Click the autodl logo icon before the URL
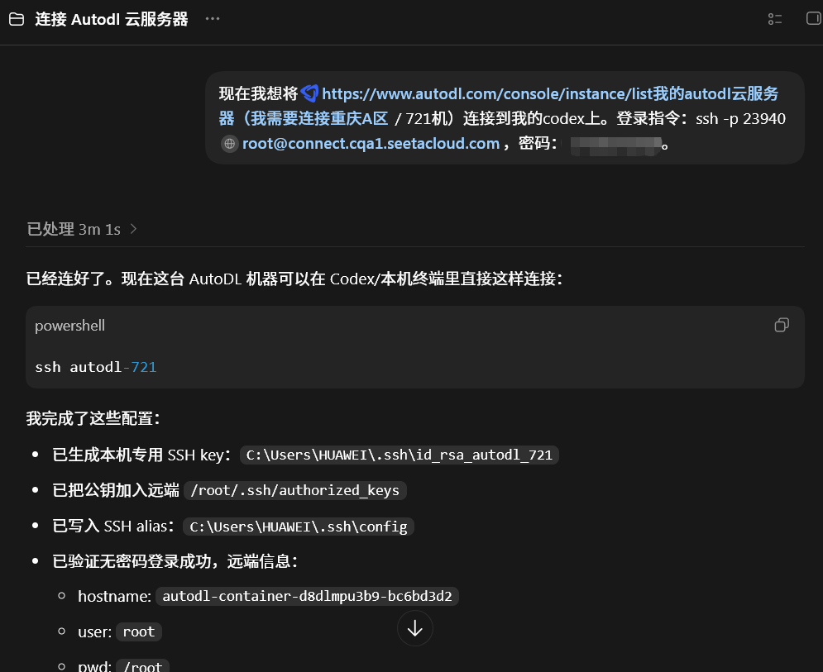823x672 pixels. (x=309, y=94)
